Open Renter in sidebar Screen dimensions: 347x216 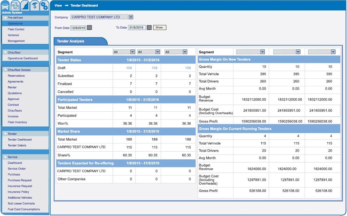12,87
